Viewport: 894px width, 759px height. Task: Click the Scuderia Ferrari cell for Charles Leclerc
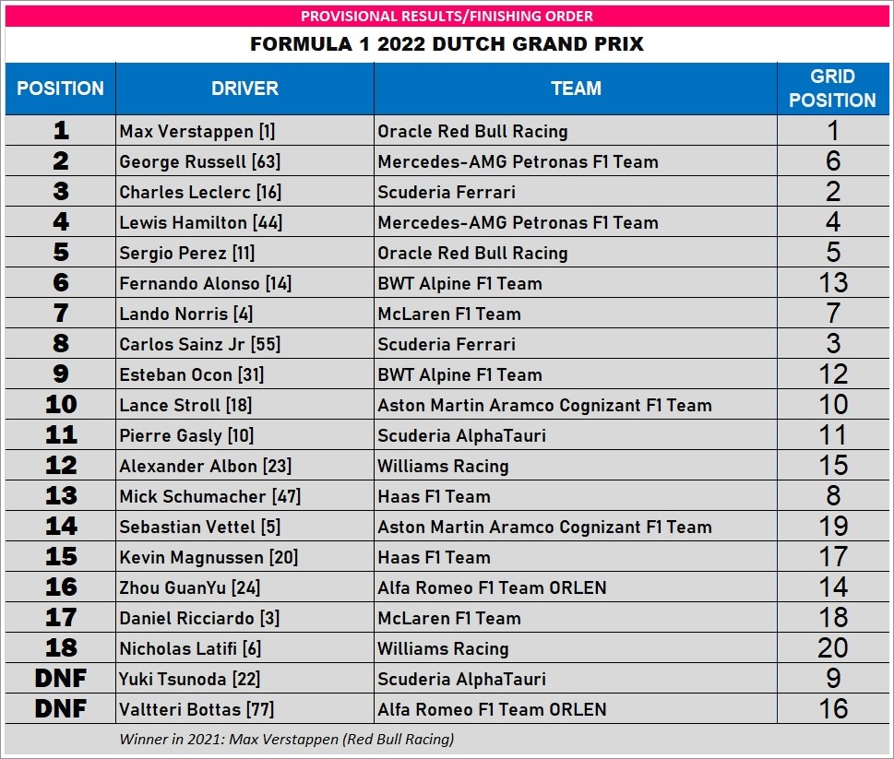pos(576,192)
